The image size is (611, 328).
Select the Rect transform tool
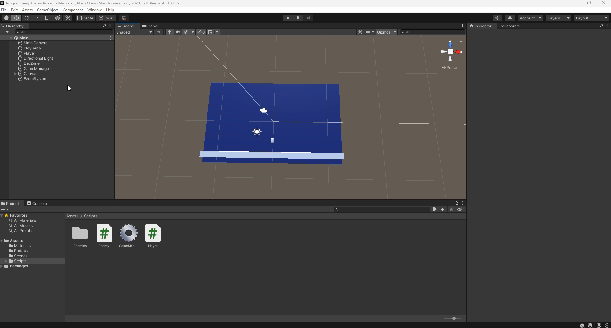(47, 18)
